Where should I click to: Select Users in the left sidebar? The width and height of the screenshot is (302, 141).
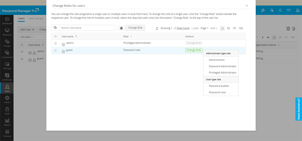point(7,88)
